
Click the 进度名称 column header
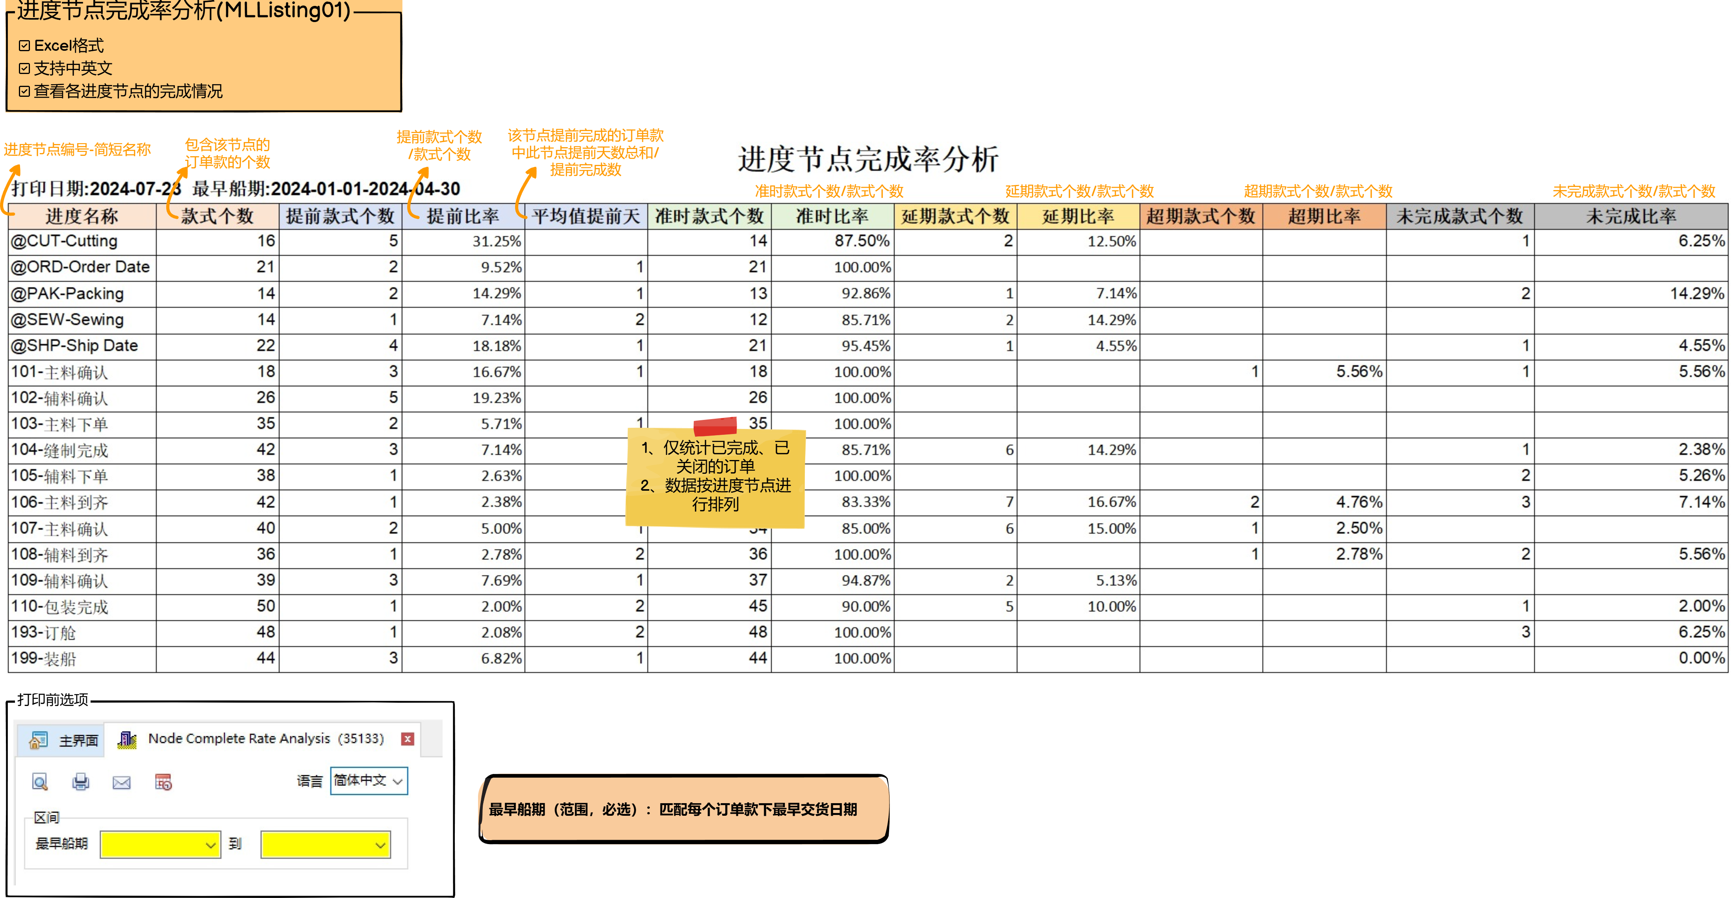(82, 216)
